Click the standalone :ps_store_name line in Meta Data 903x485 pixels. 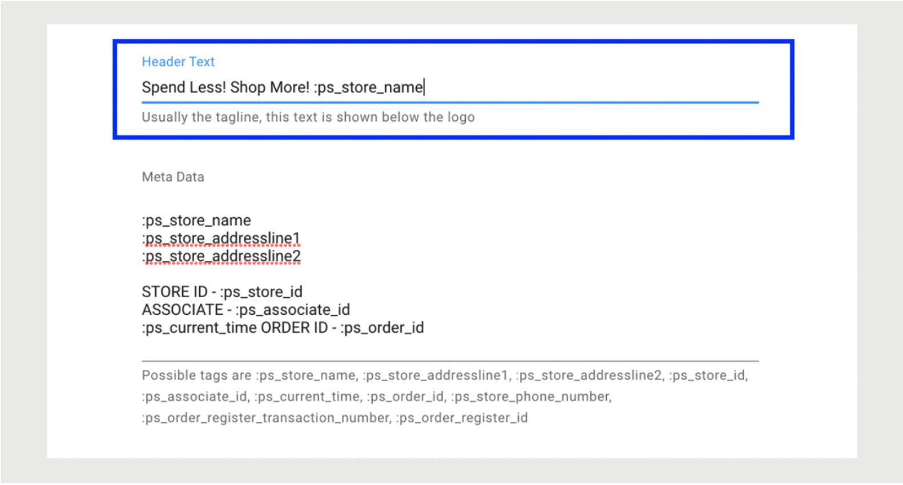click(x=196, y=220)
